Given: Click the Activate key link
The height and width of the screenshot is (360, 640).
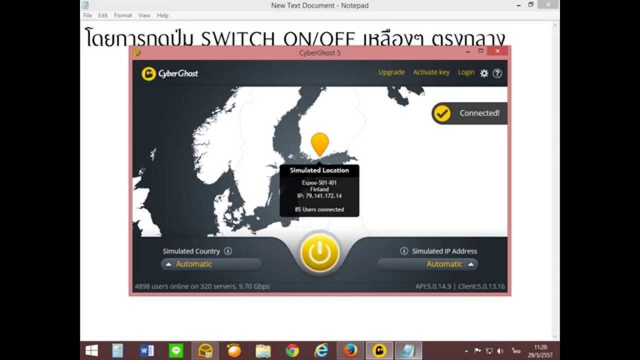Looking at the screenshot, I should click(x=431, y=72).
